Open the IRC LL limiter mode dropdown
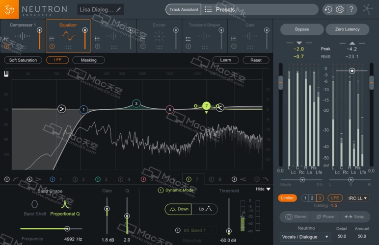The image size is (379, 245). (358, 198)
